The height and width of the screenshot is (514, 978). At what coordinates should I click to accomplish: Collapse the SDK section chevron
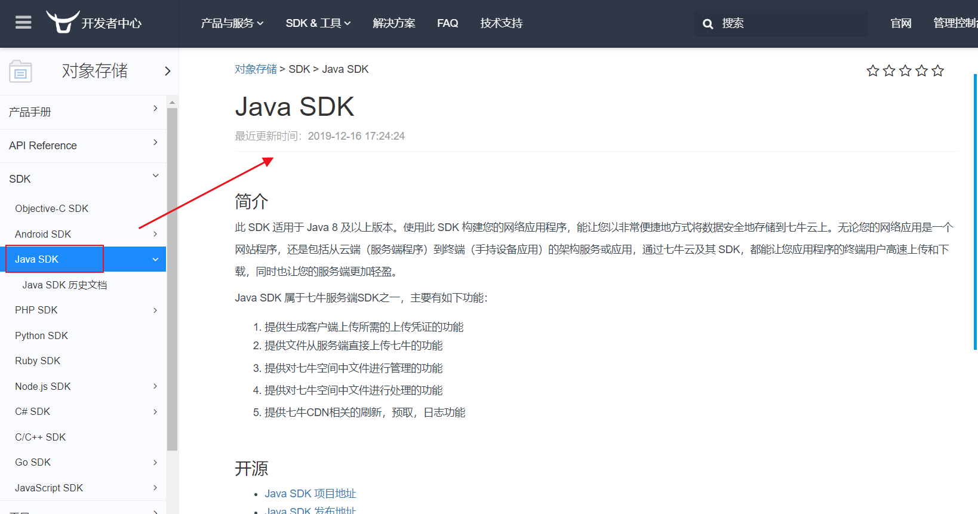[x=156, y=176]
